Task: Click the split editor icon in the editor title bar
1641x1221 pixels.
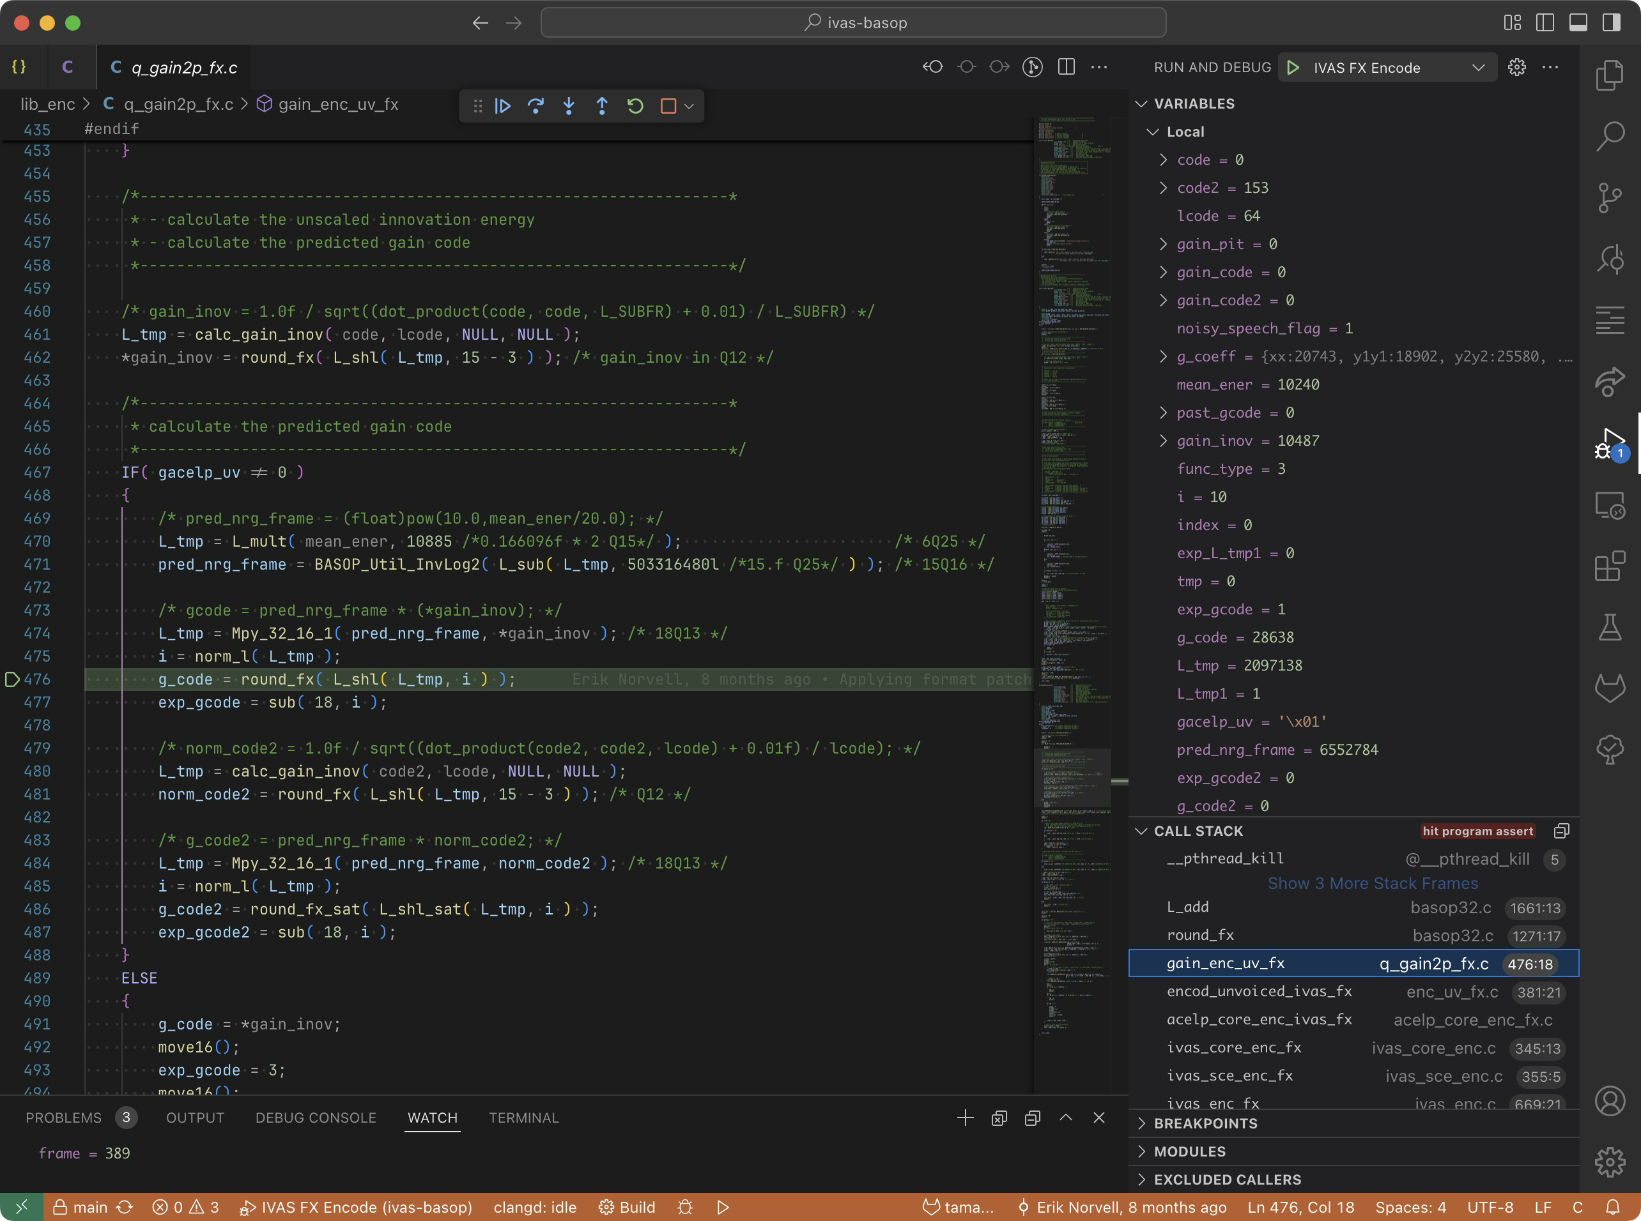Action: coord(1066,67)
